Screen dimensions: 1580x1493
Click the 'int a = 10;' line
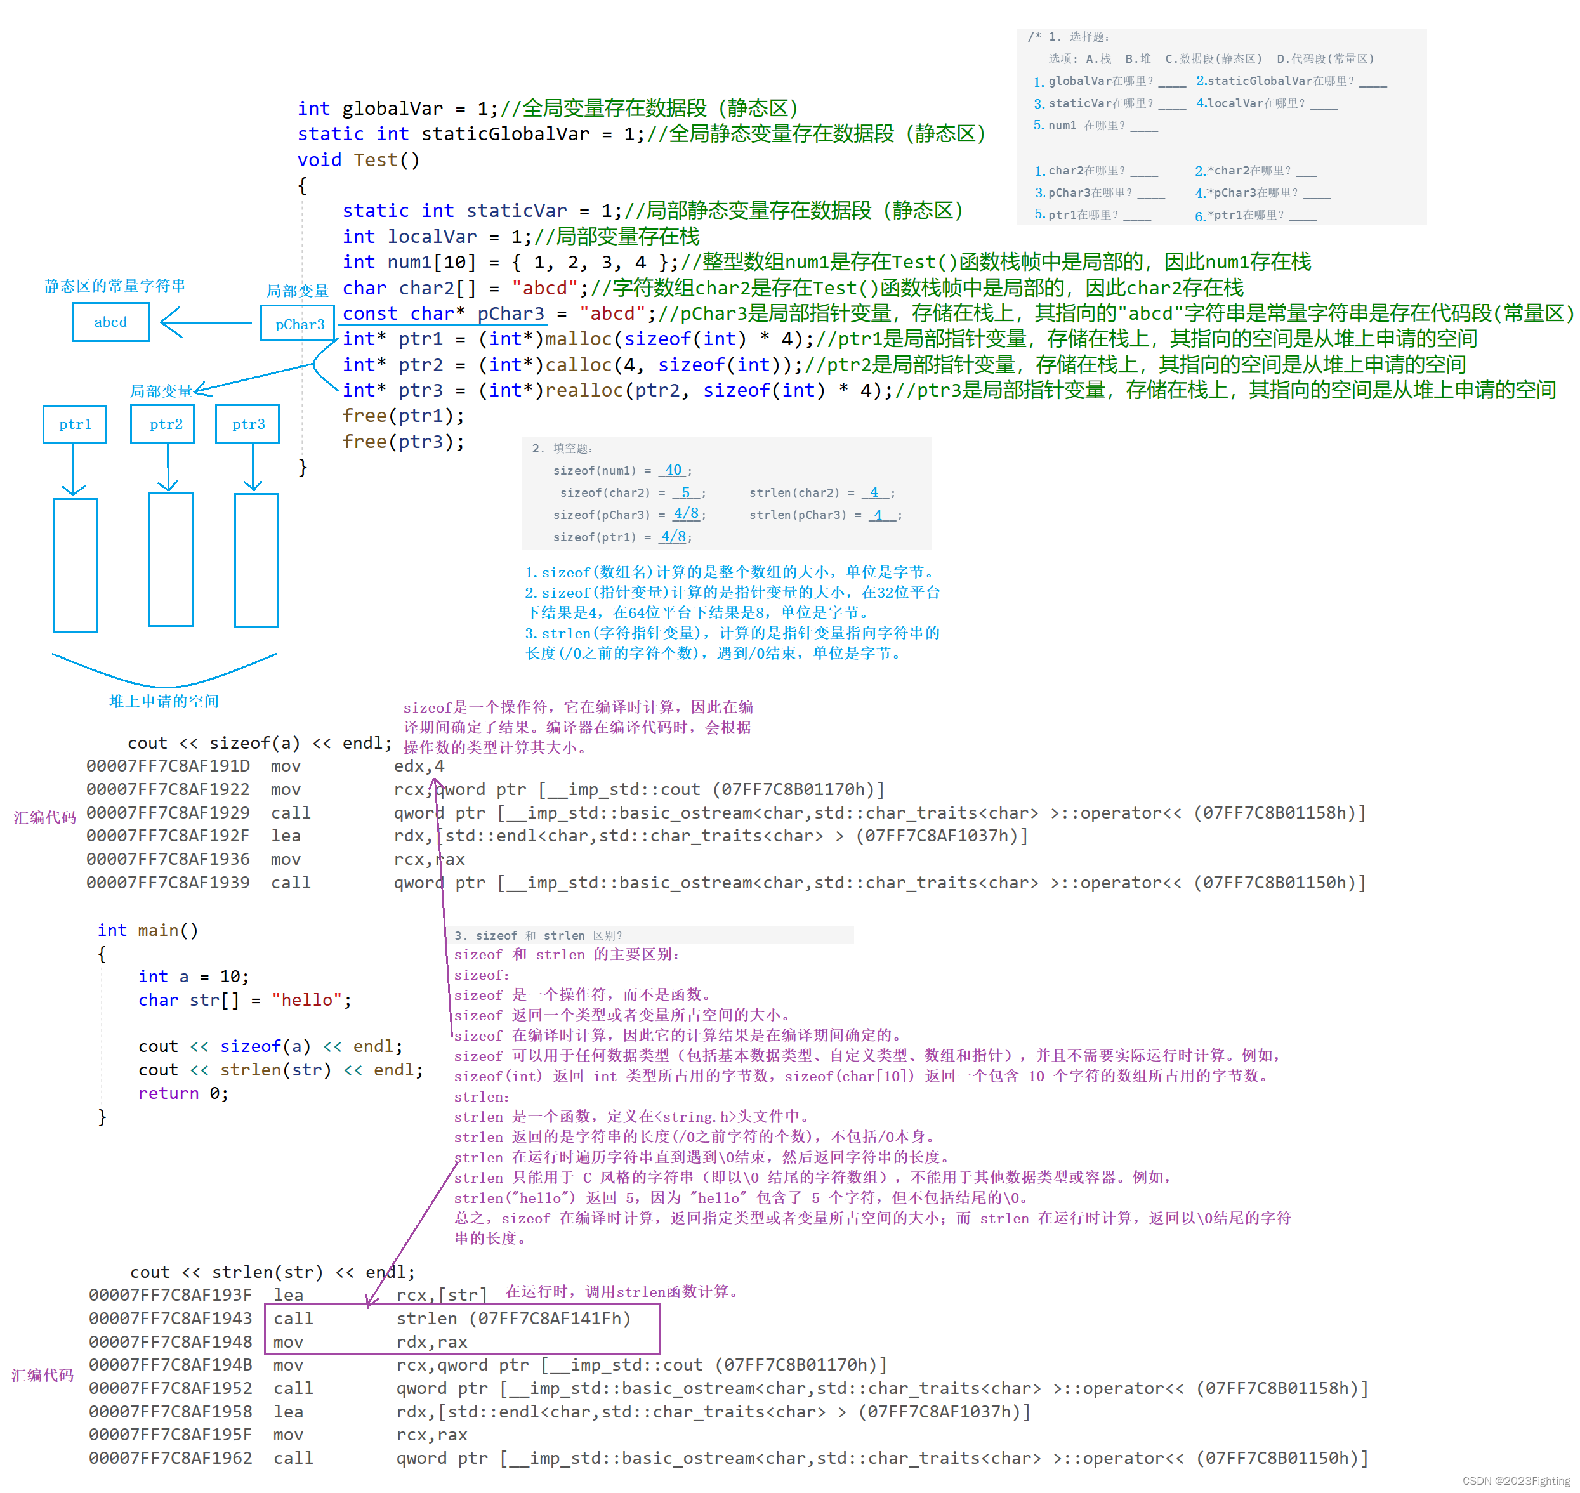tap(194, 977)
